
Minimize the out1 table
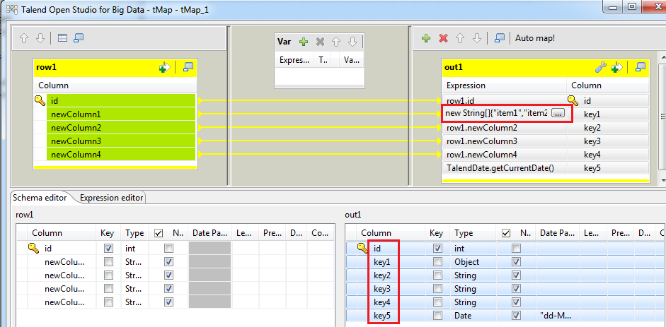coord(640,67)
